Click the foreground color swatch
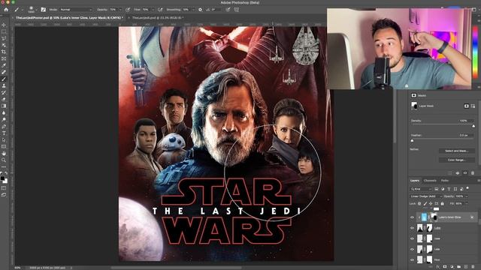The width and height of the screenshot is (481, 270). tap(2, 178)
